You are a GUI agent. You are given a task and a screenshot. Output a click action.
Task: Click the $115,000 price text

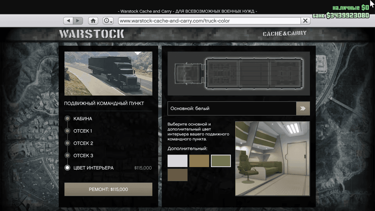143,168
